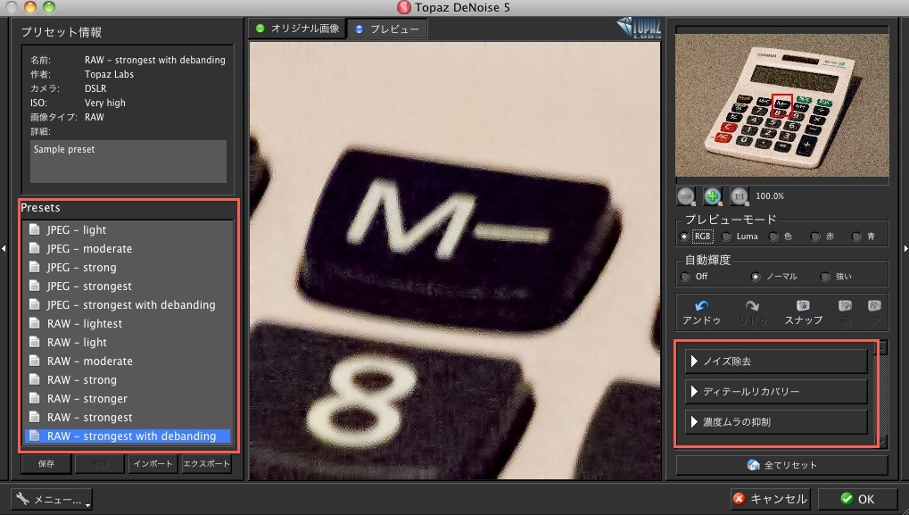The image size is (909, 515).
Task: Select the 強い auto brightness option
Action: click(825, 277)
